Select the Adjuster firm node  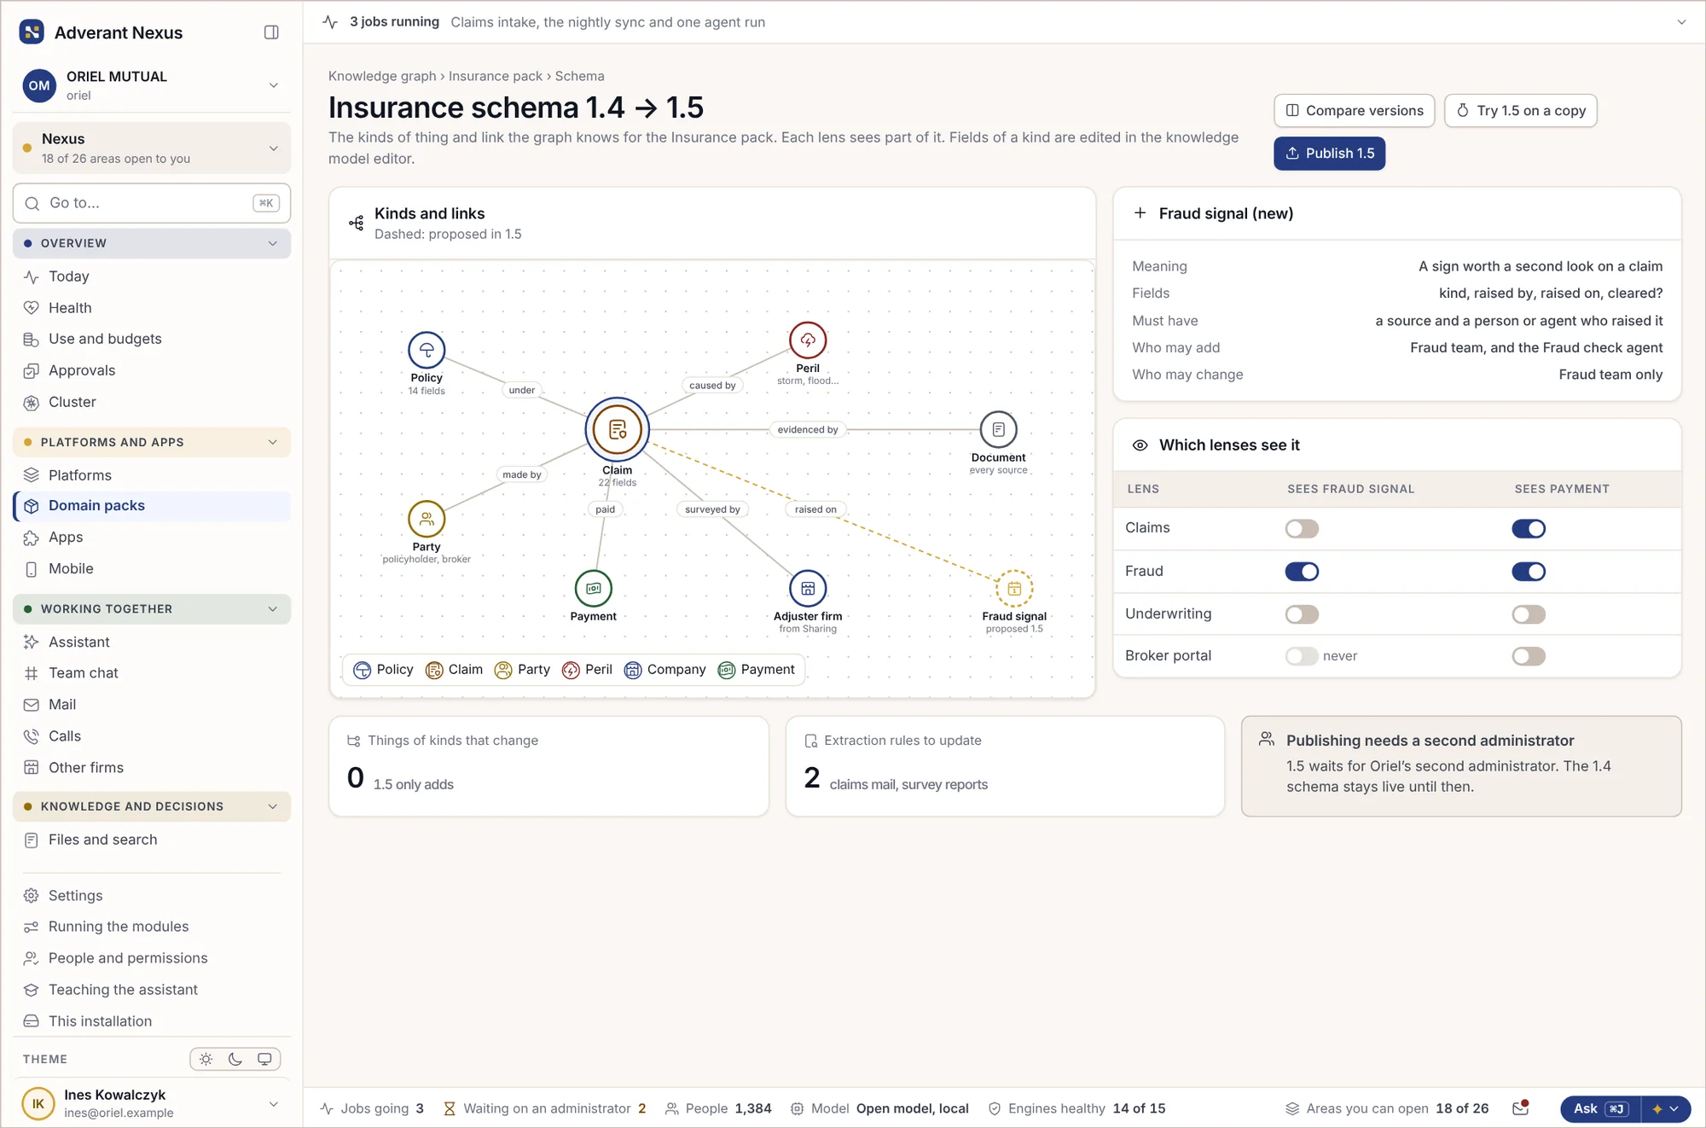(808, 588)
